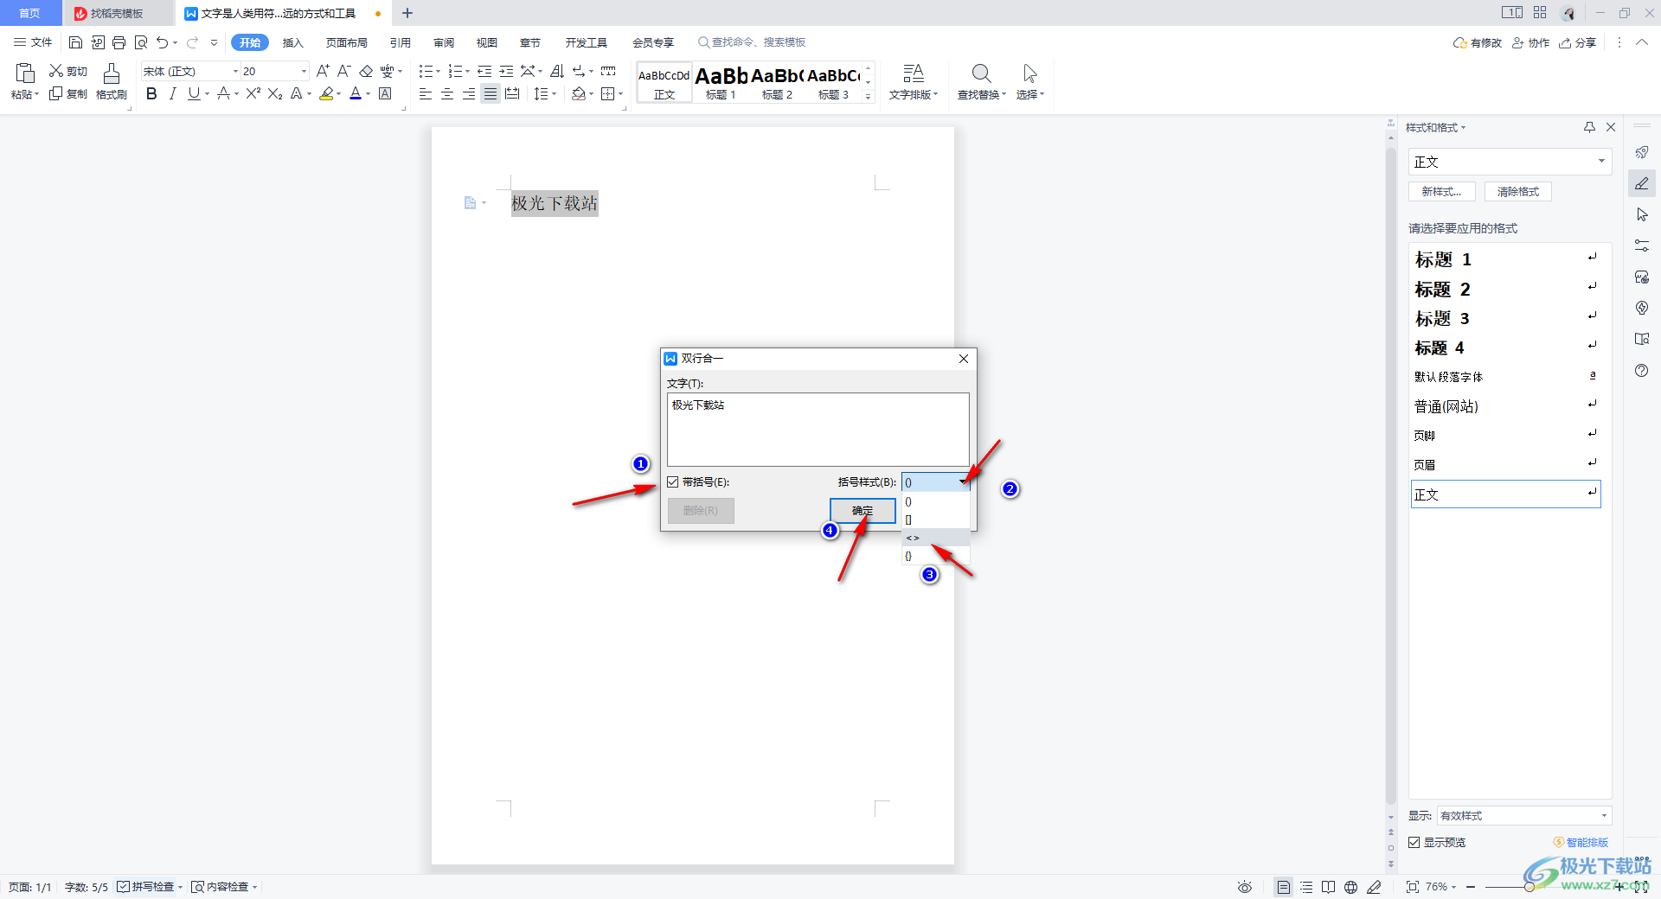Click the 分享 share button
The height and width of the screenshot is (899, 1661).
click(x=1577, y=42)
